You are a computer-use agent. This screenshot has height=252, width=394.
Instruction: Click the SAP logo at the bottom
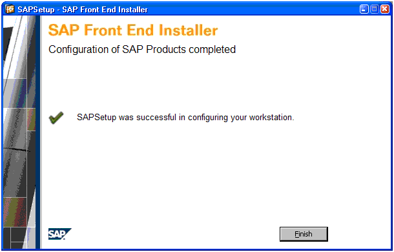coord(60,234)
